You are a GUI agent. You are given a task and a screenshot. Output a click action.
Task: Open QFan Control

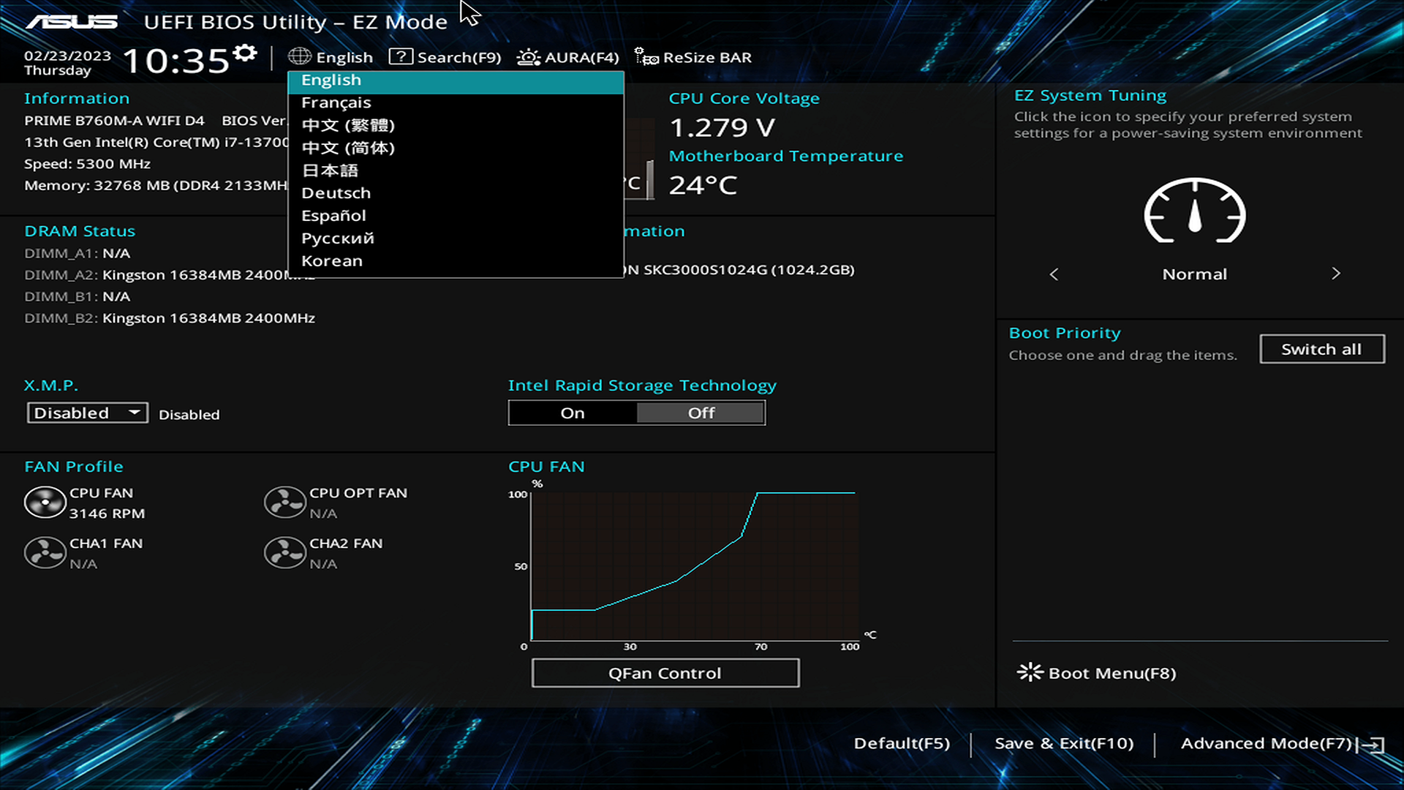(665, 673)
